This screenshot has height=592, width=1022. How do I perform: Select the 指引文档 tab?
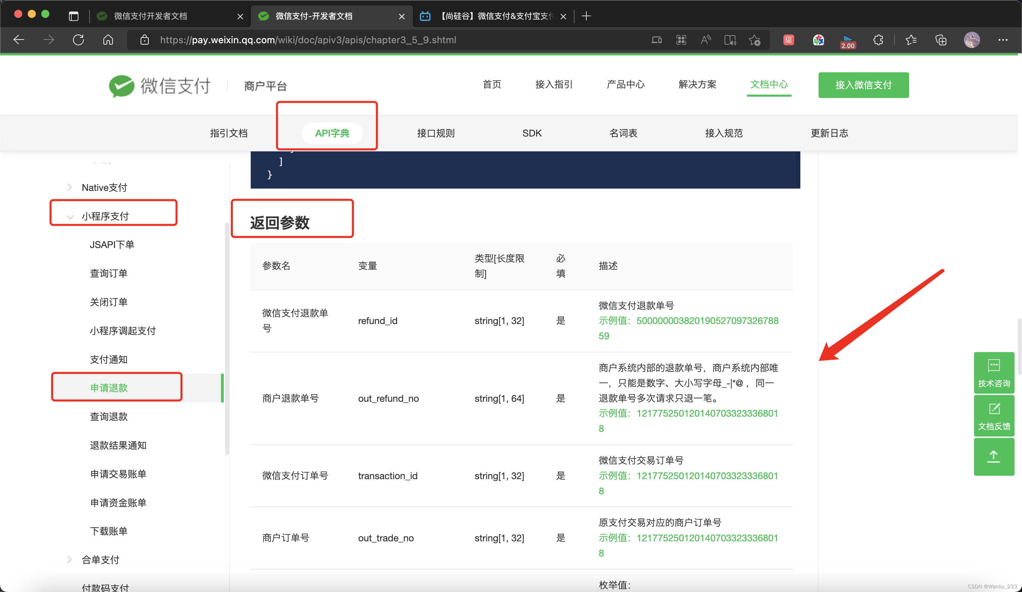229,133
